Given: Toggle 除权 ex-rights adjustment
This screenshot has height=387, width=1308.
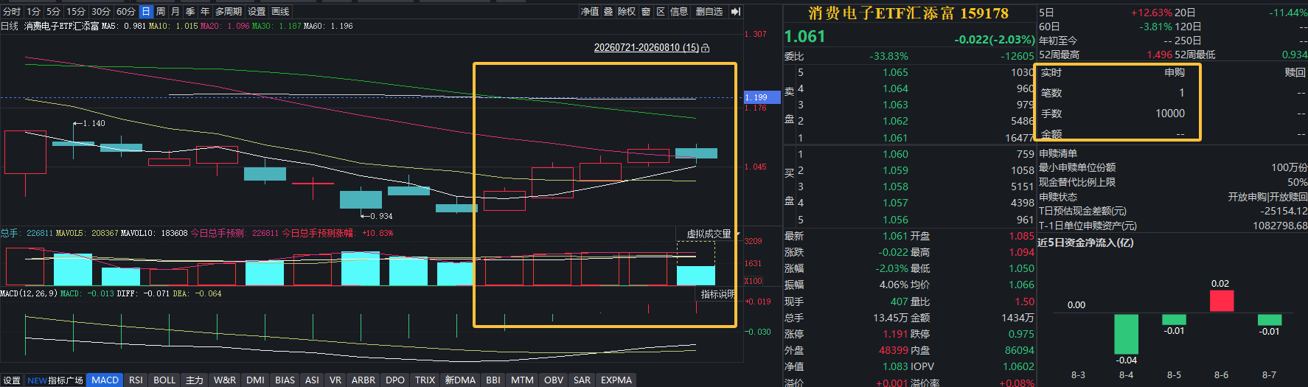Looking at the screenshot, I should coord(627,11).
